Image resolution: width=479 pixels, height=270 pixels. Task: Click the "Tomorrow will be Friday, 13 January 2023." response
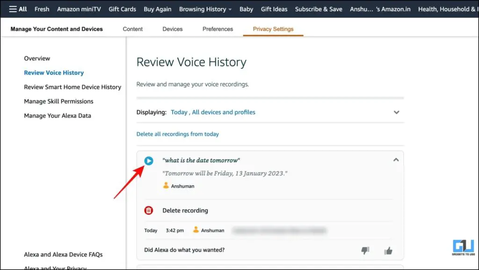(x=225, y=174)
